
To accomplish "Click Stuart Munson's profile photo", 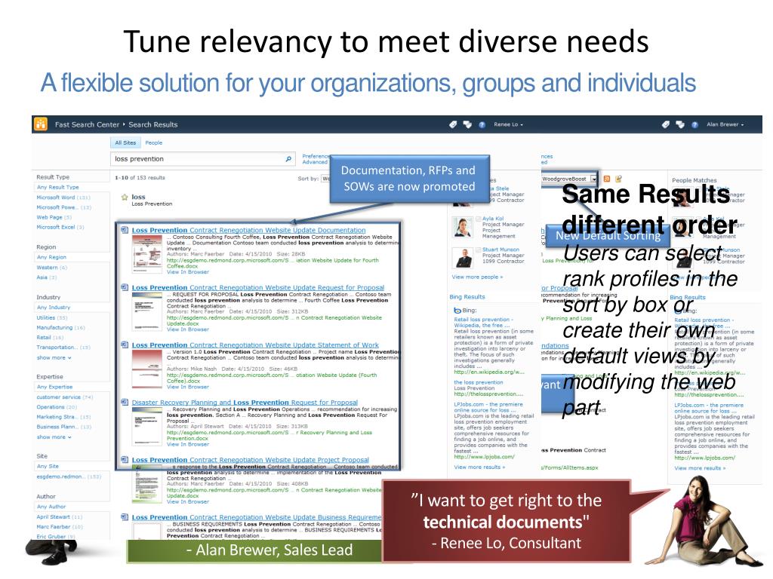I will click(463, 258).
